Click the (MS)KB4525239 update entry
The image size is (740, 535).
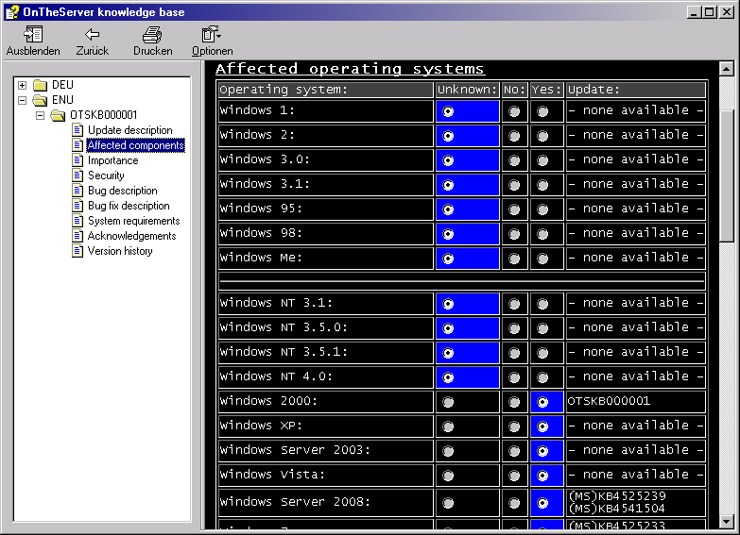(617, 496)
